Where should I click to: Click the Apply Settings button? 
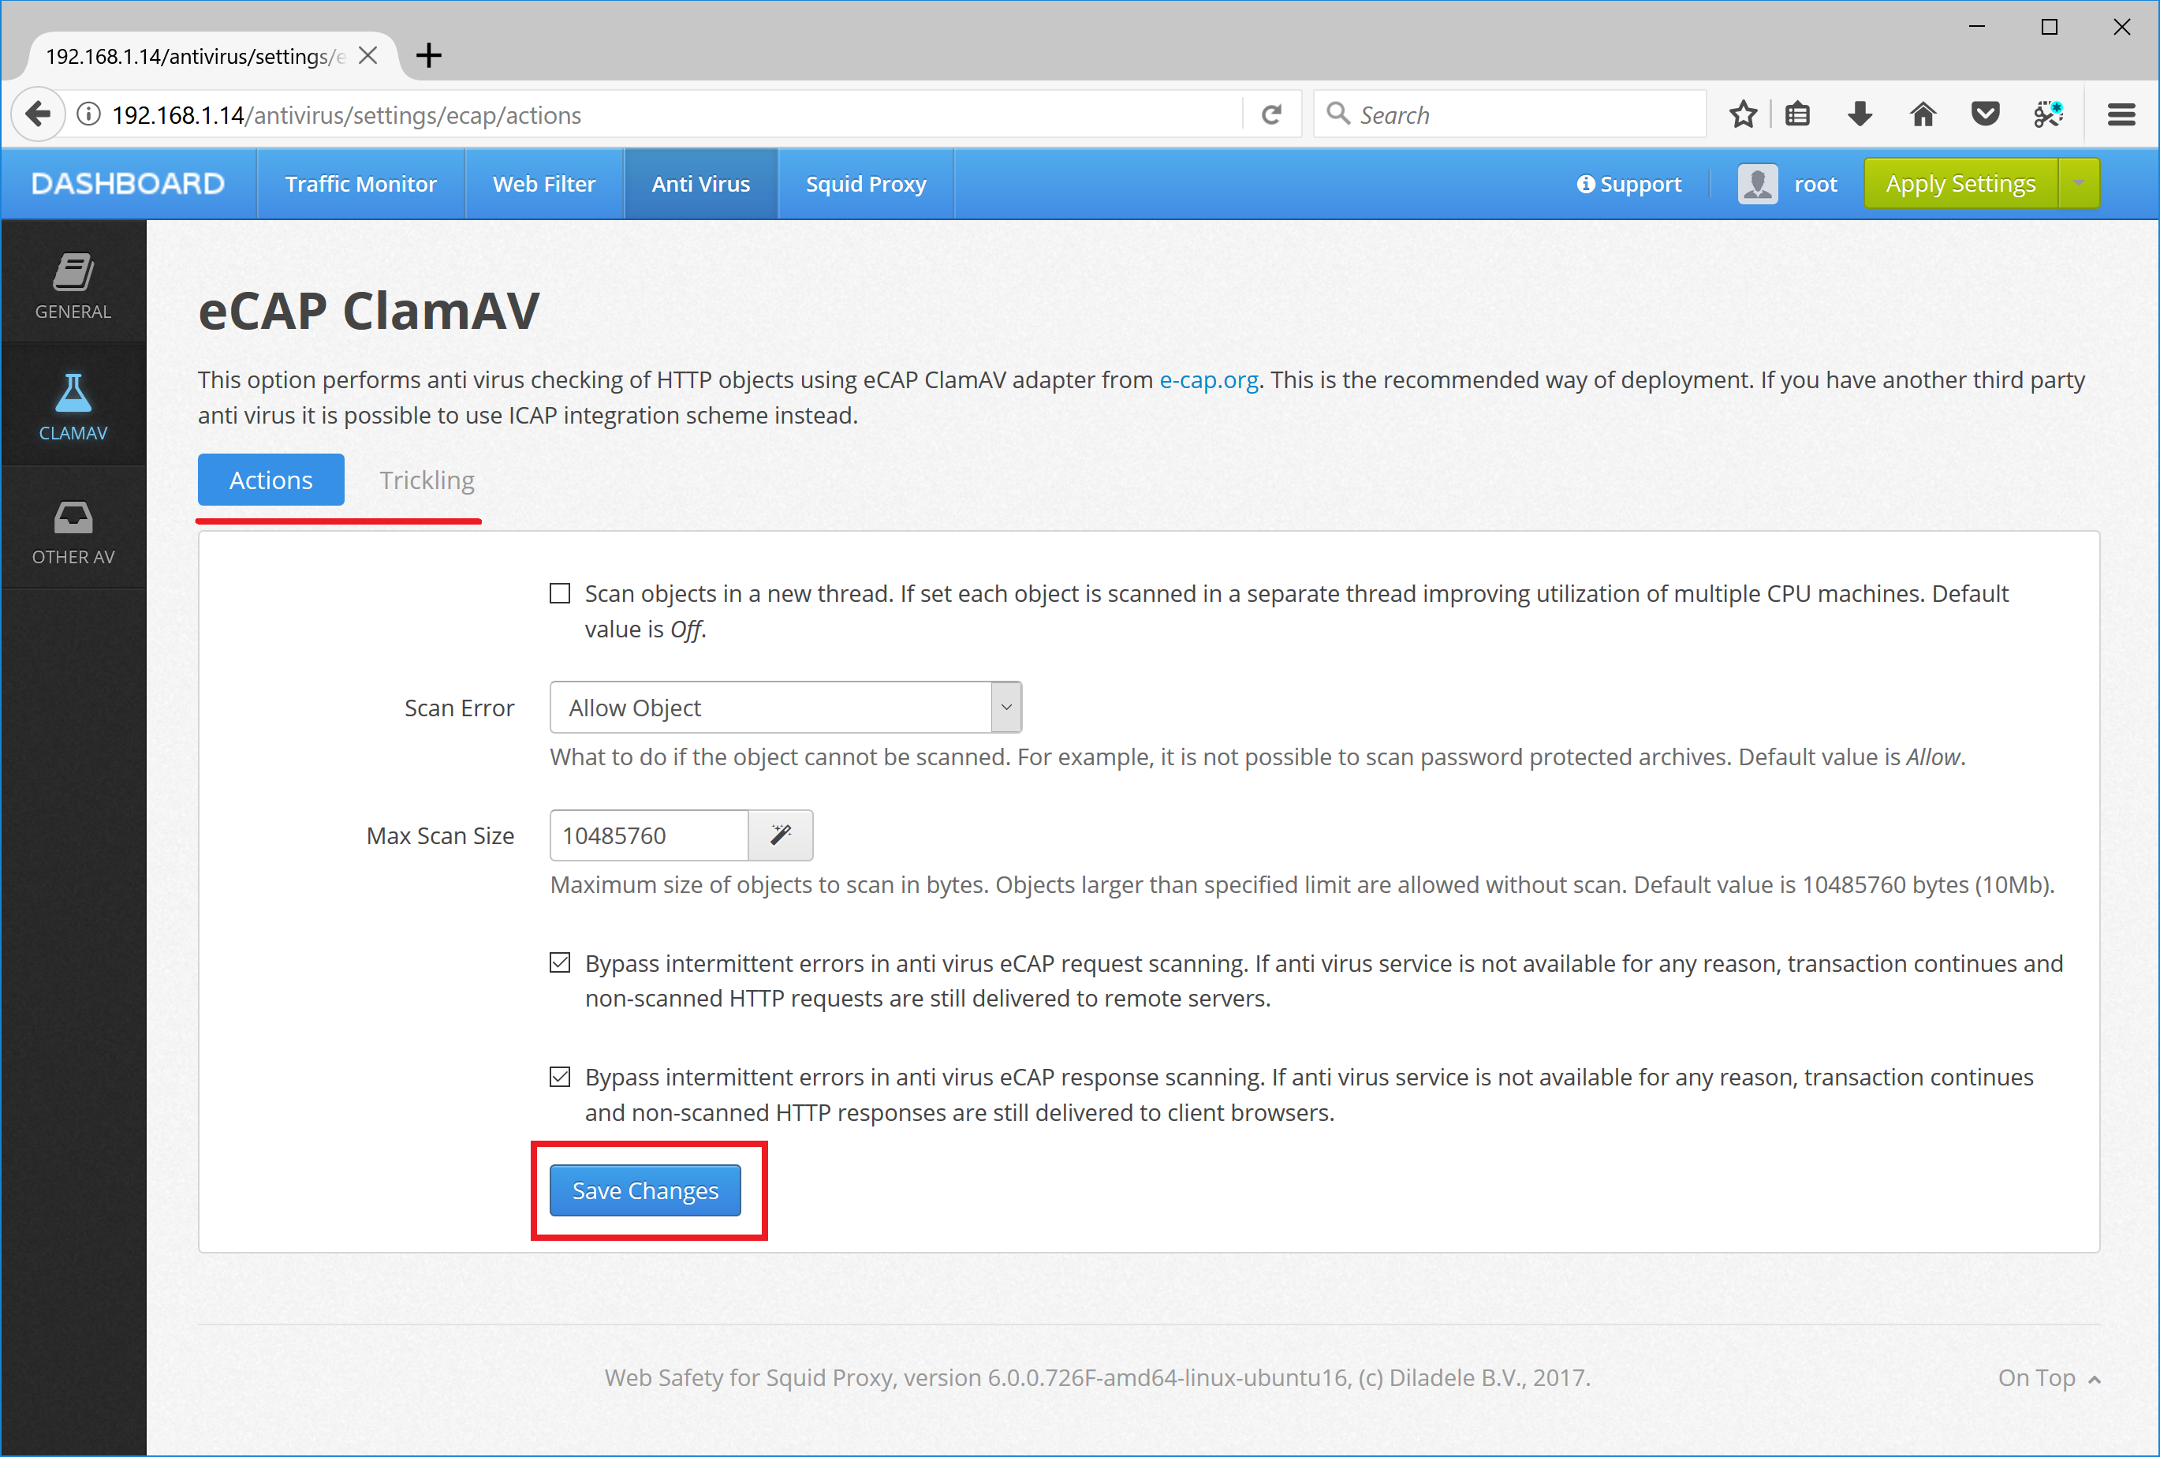[1961, 184]
